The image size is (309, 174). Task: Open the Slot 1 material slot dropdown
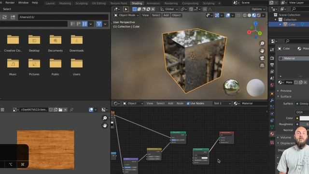pyautogui.click(x=222, y=103)
